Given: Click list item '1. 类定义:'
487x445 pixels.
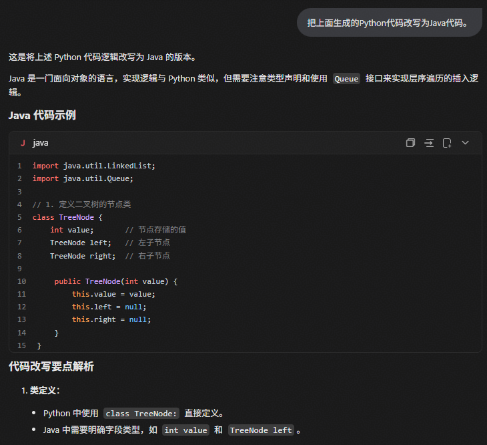Looking at the screenshot, I should pyautogui.click(x=41, y=391).
